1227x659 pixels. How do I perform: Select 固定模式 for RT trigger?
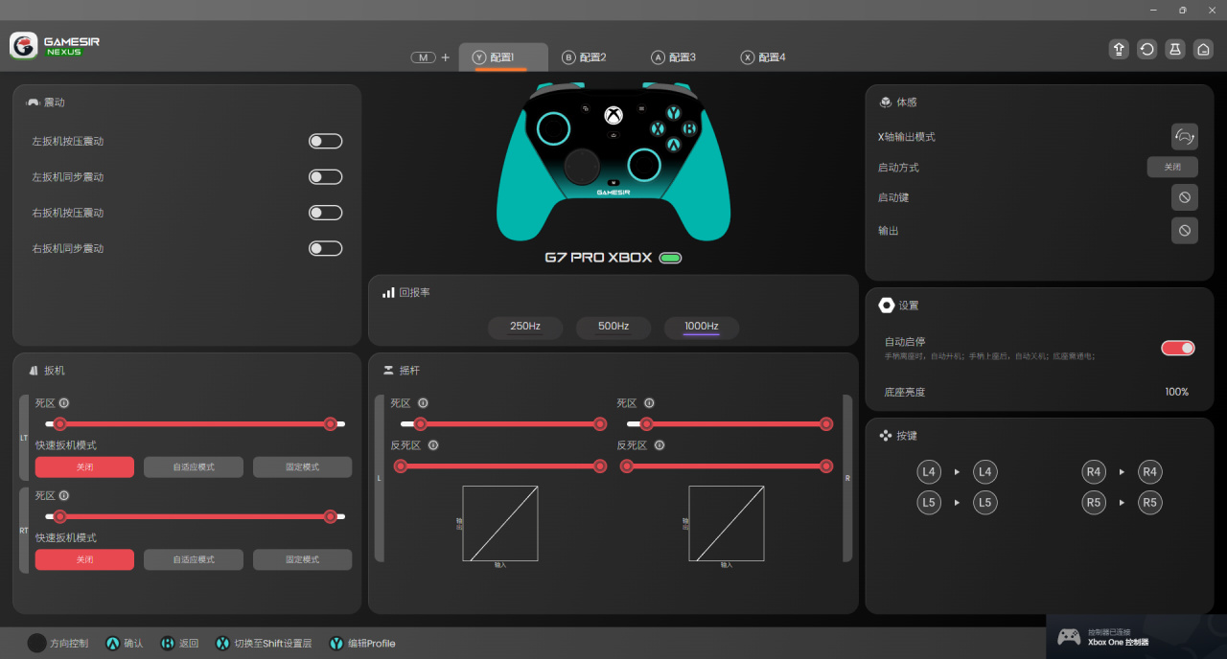click(x=302, y=559)
